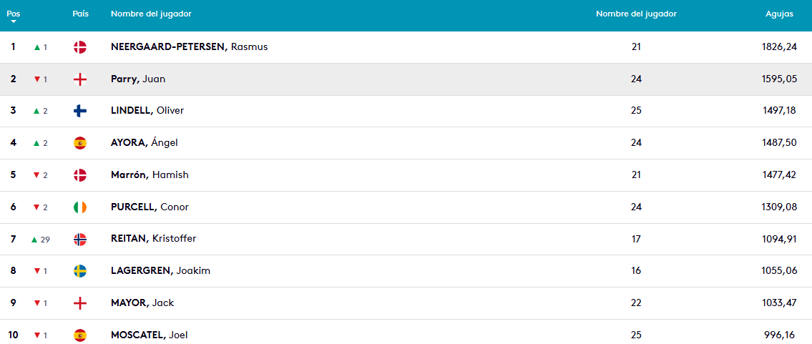812x344 pixels.
Task: Sort by Agujas column header
Action: click(779, 14)
